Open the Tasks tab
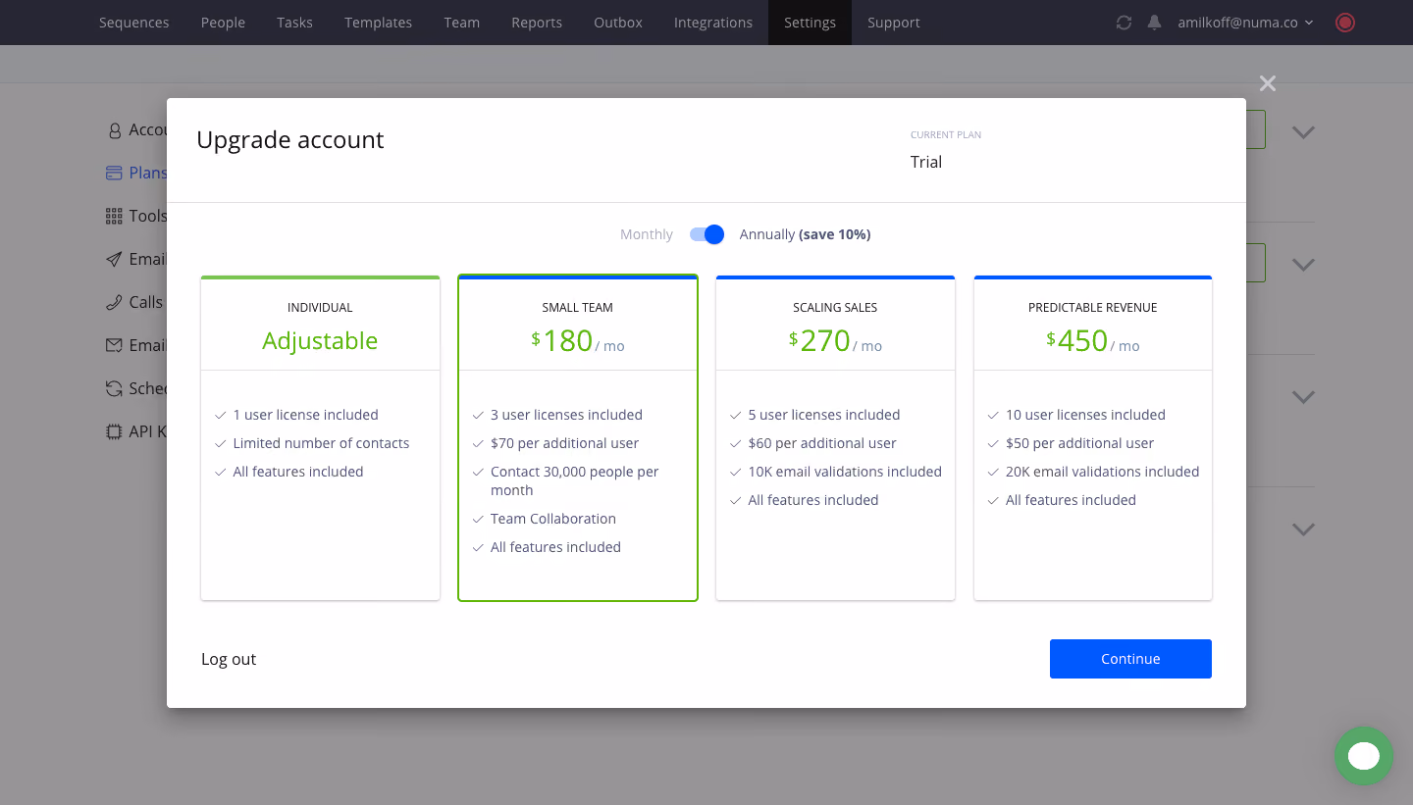 (294, 23)
